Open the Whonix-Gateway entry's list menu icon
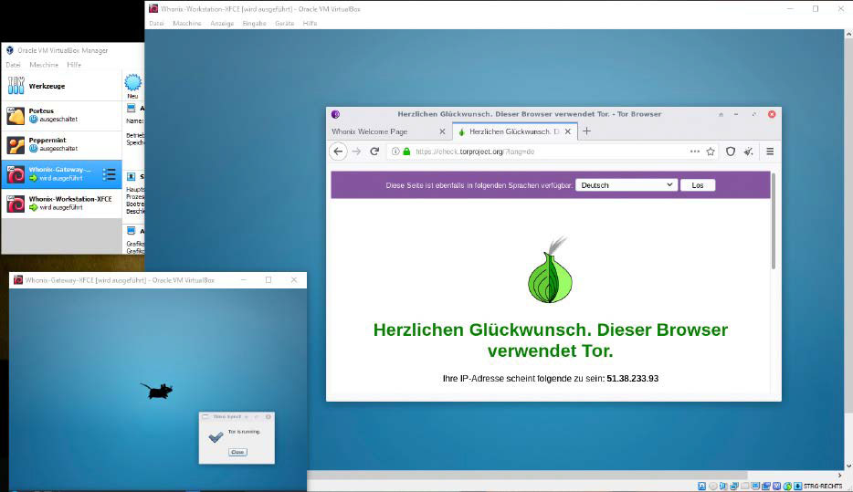853x492 pixels. click(110, 174)
